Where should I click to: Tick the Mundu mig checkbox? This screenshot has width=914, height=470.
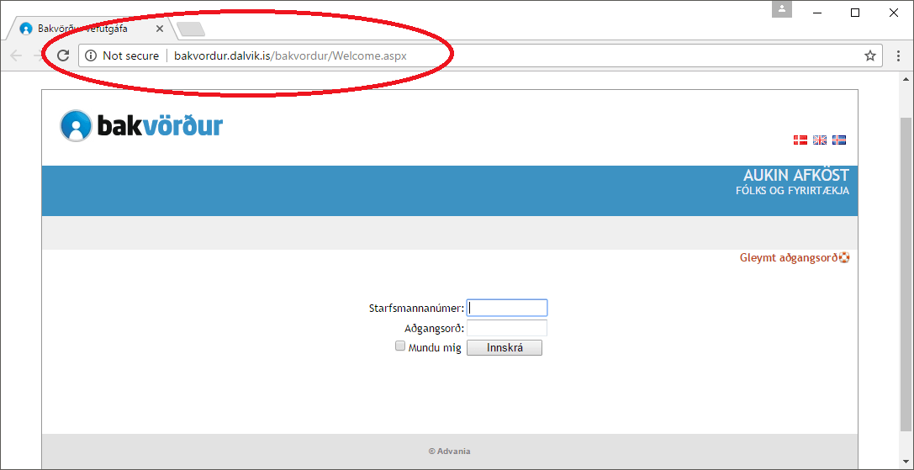(400, 346)
